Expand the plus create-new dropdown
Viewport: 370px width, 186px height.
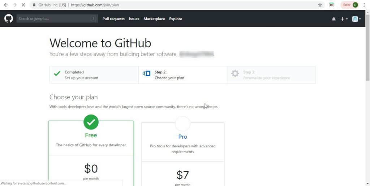coord(344,19)
